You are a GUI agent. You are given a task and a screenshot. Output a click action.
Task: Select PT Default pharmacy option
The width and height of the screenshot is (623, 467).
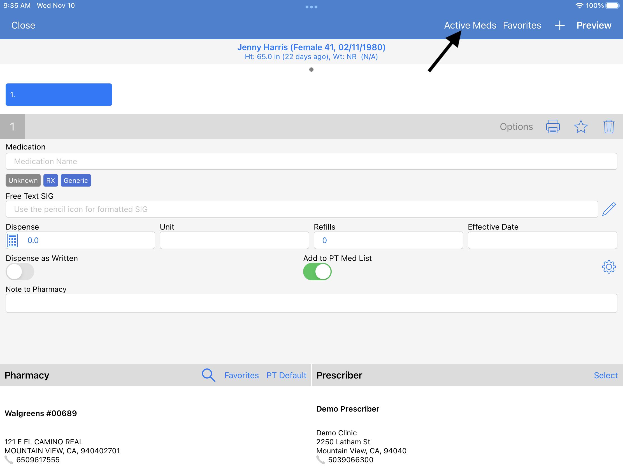[x=286, y=375]
